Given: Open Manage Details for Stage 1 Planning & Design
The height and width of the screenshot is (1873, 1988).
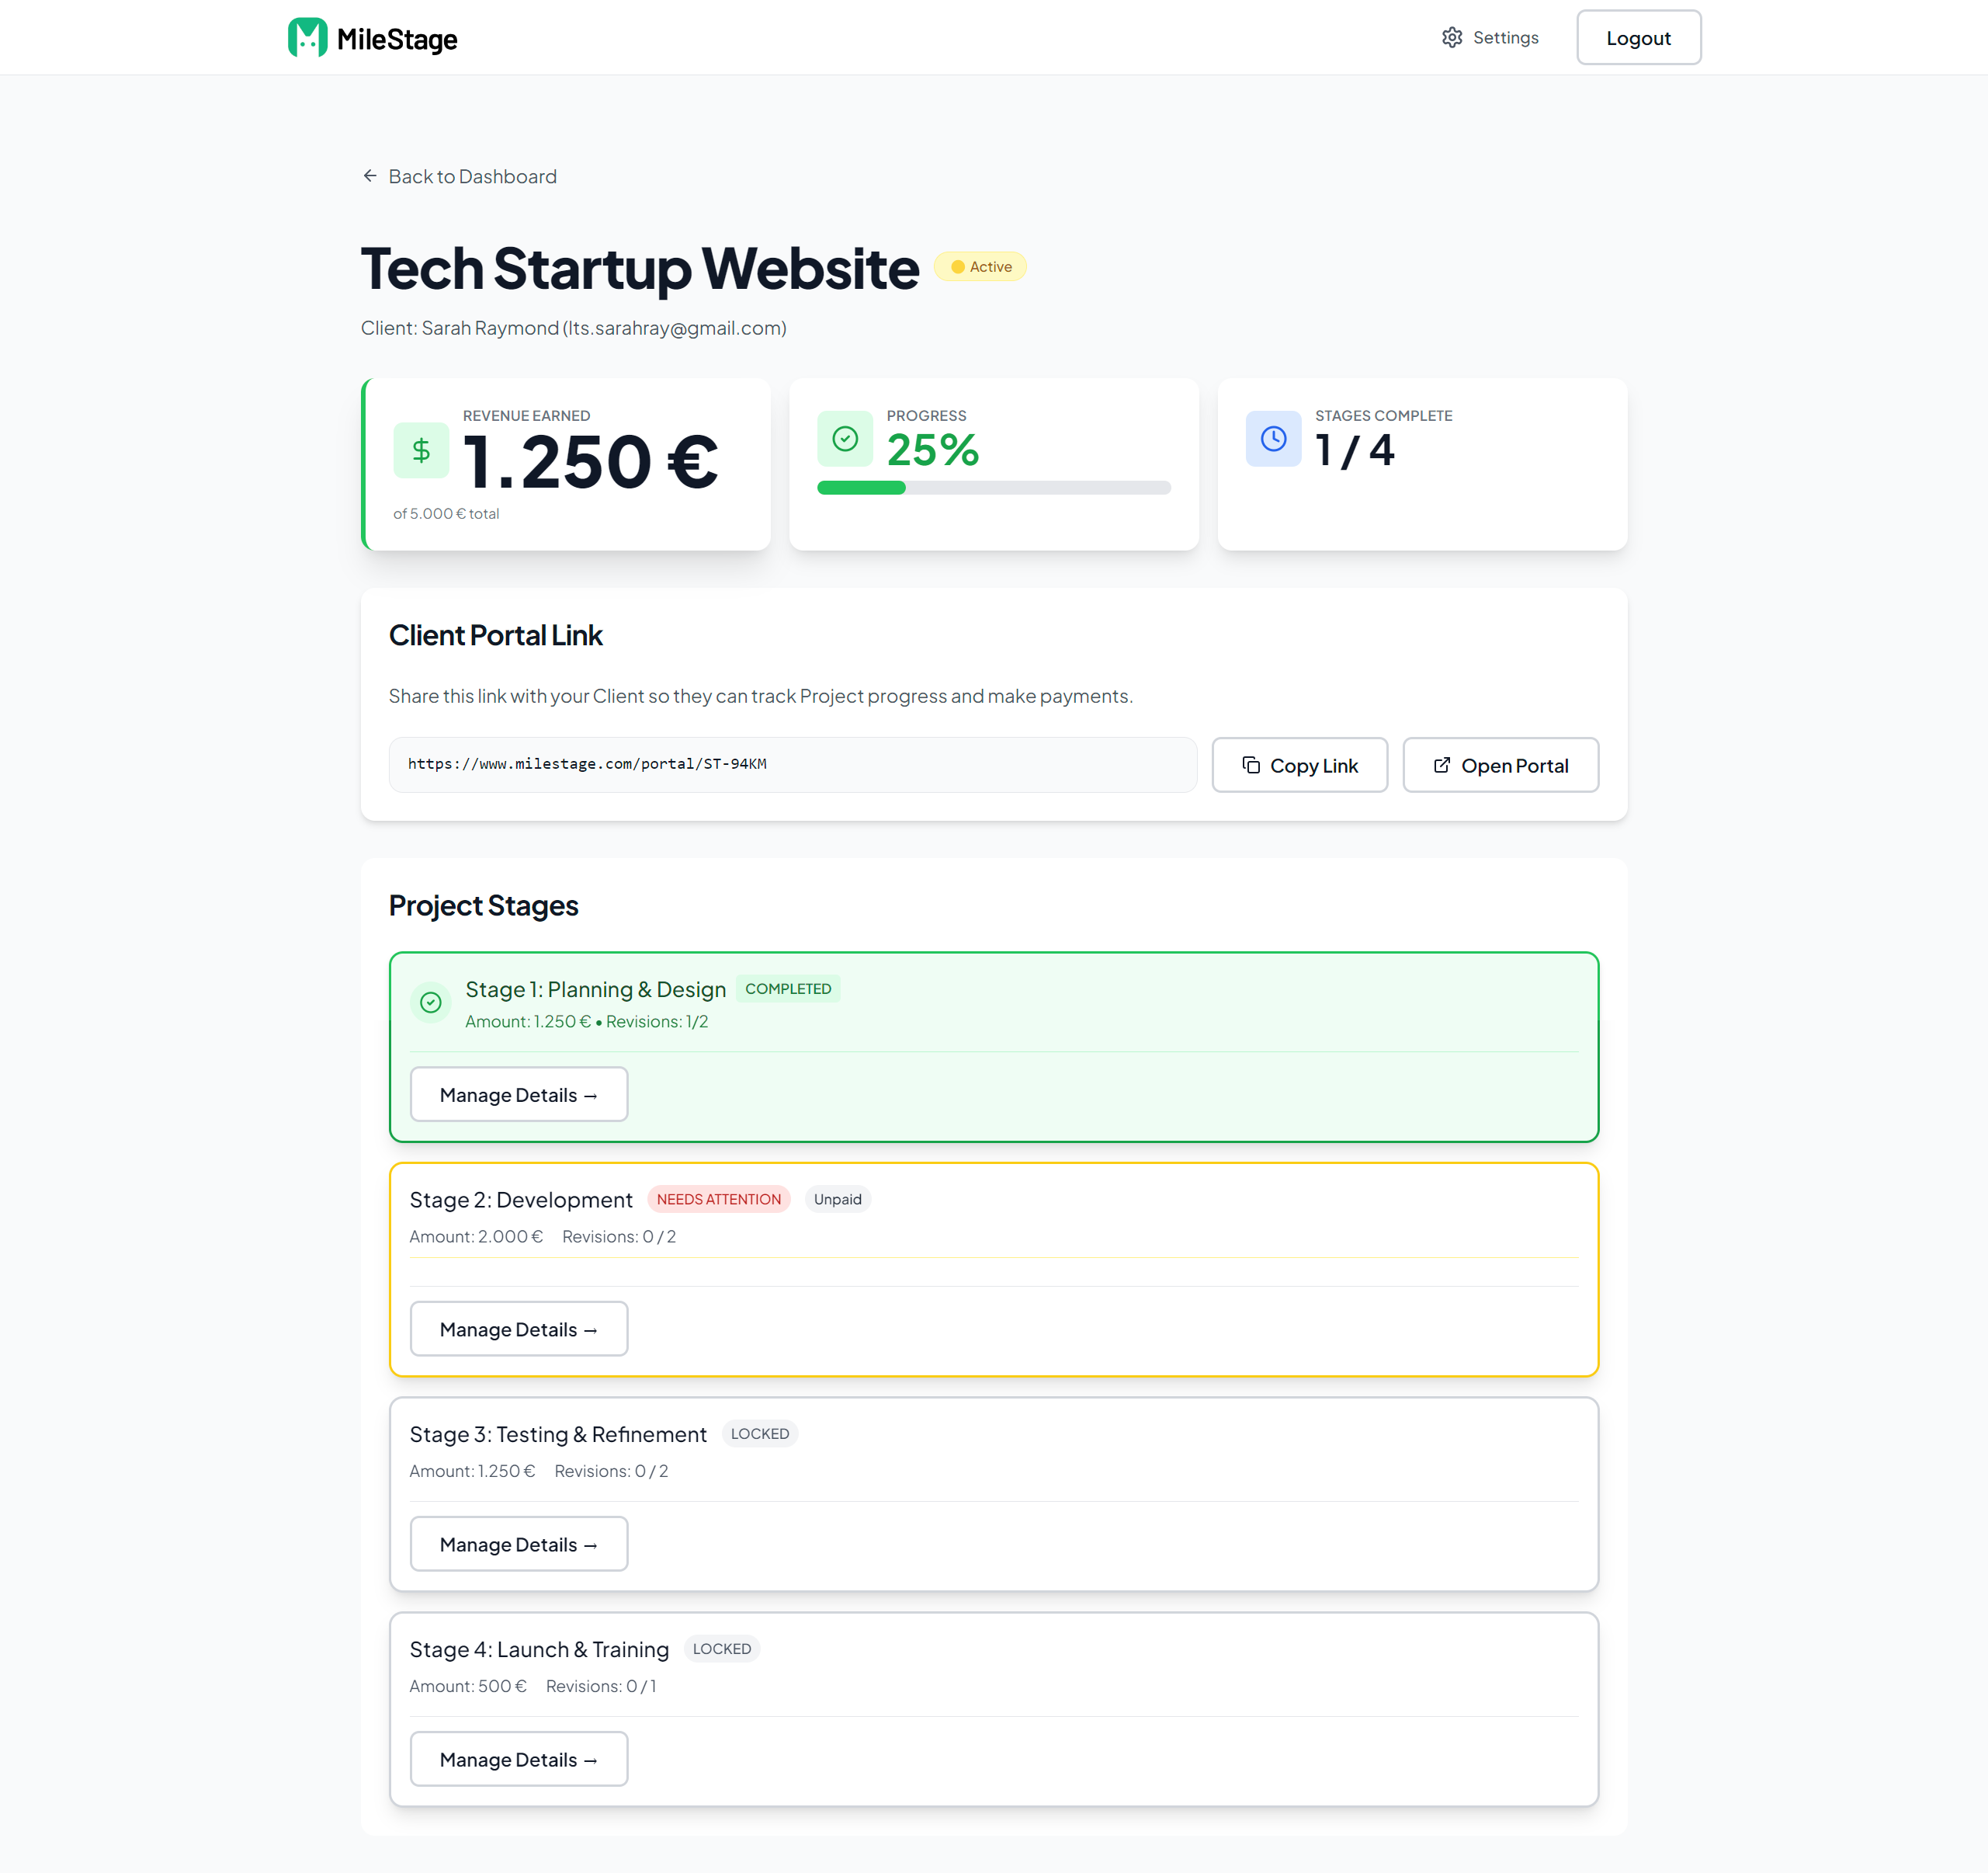Looking at the screenshot, I should pos(518,1093).
